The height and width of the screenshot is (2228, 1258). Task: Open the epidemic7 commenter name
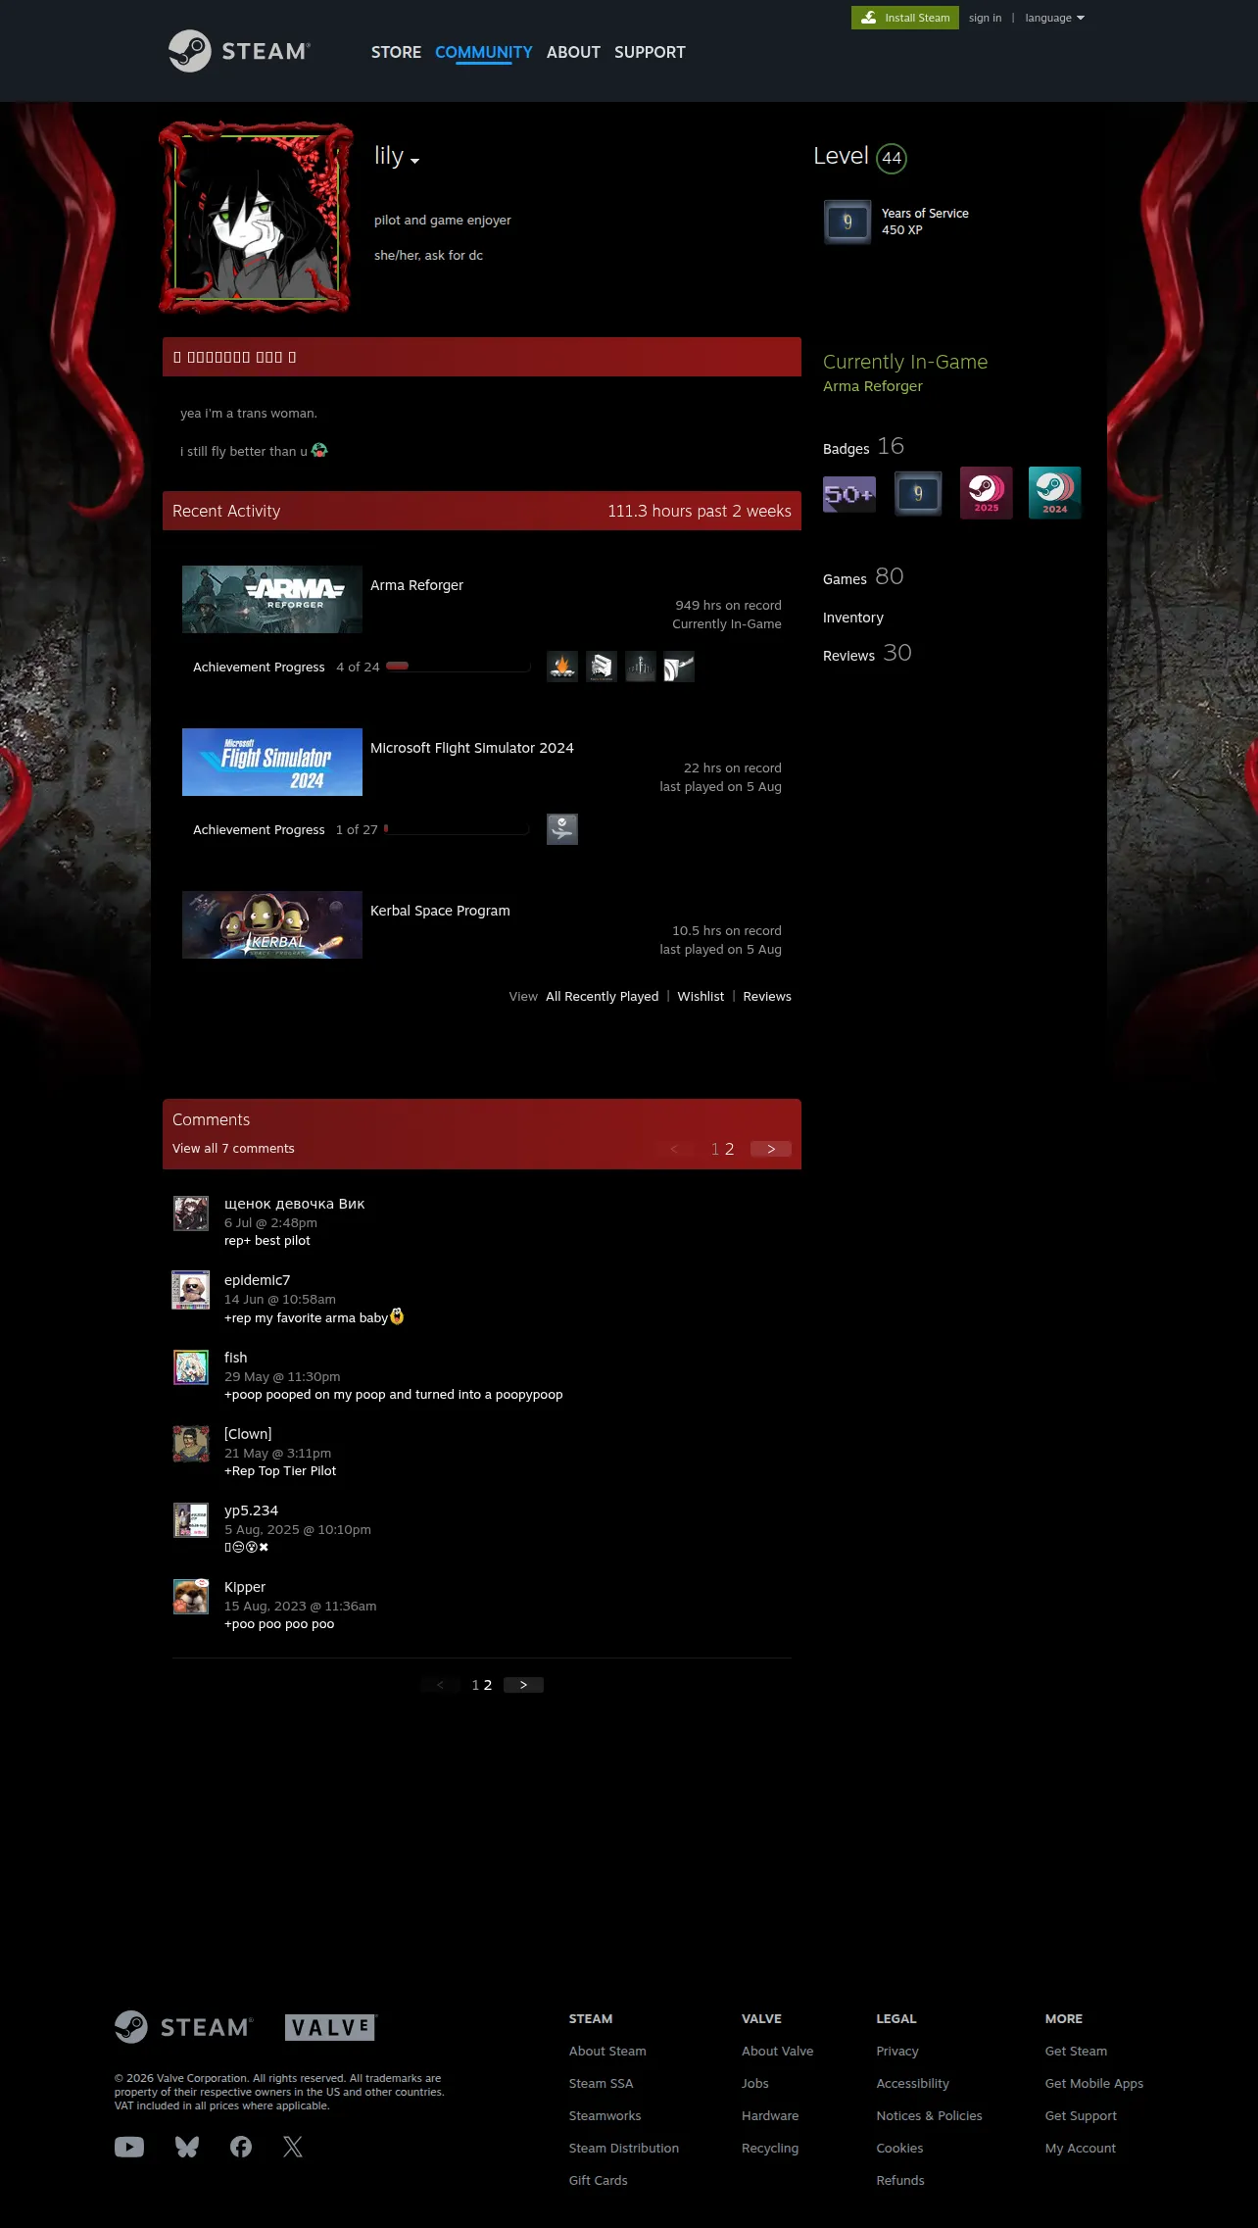coord(258,1280)
